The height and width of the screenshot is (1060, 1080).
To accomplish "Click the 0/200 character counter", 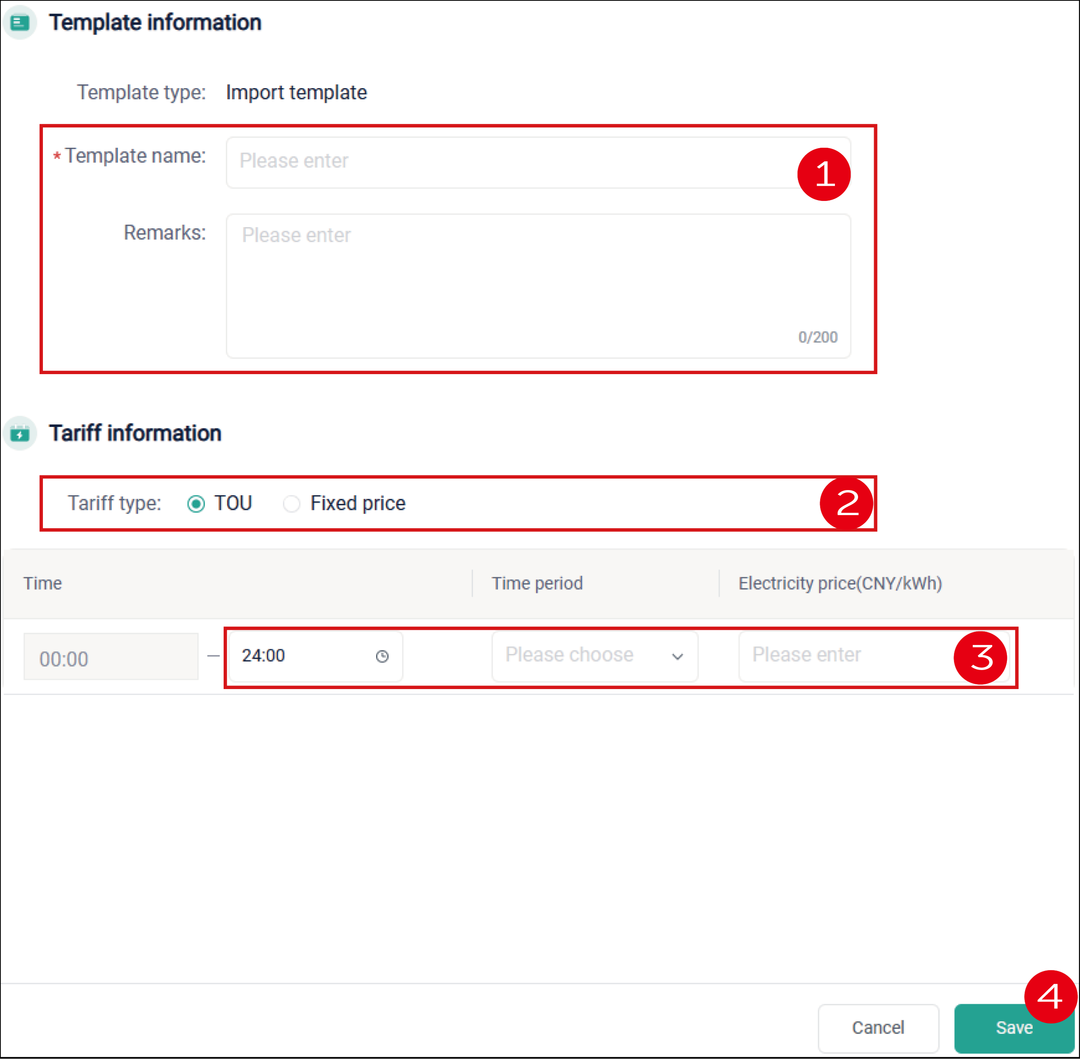I will click(817, 337).
